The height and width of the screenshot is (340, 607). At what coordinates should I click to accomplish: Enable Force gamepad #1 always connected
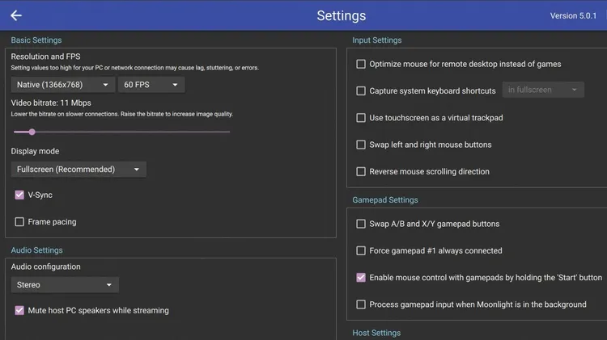pos(361,250)
